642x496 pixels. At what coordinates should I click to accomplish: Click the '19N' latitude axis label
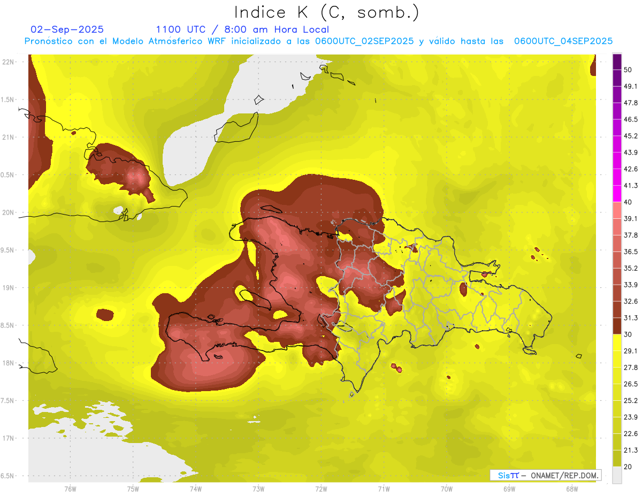pos(8,288)
